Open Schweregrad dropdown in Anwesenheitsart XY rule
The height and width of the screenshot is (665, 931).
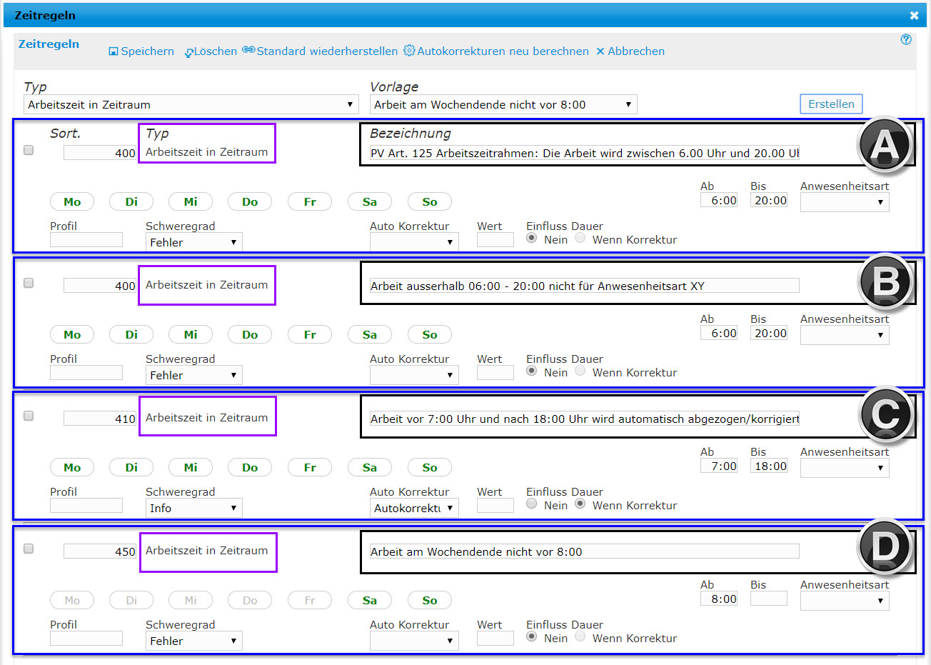coord(194,375)
